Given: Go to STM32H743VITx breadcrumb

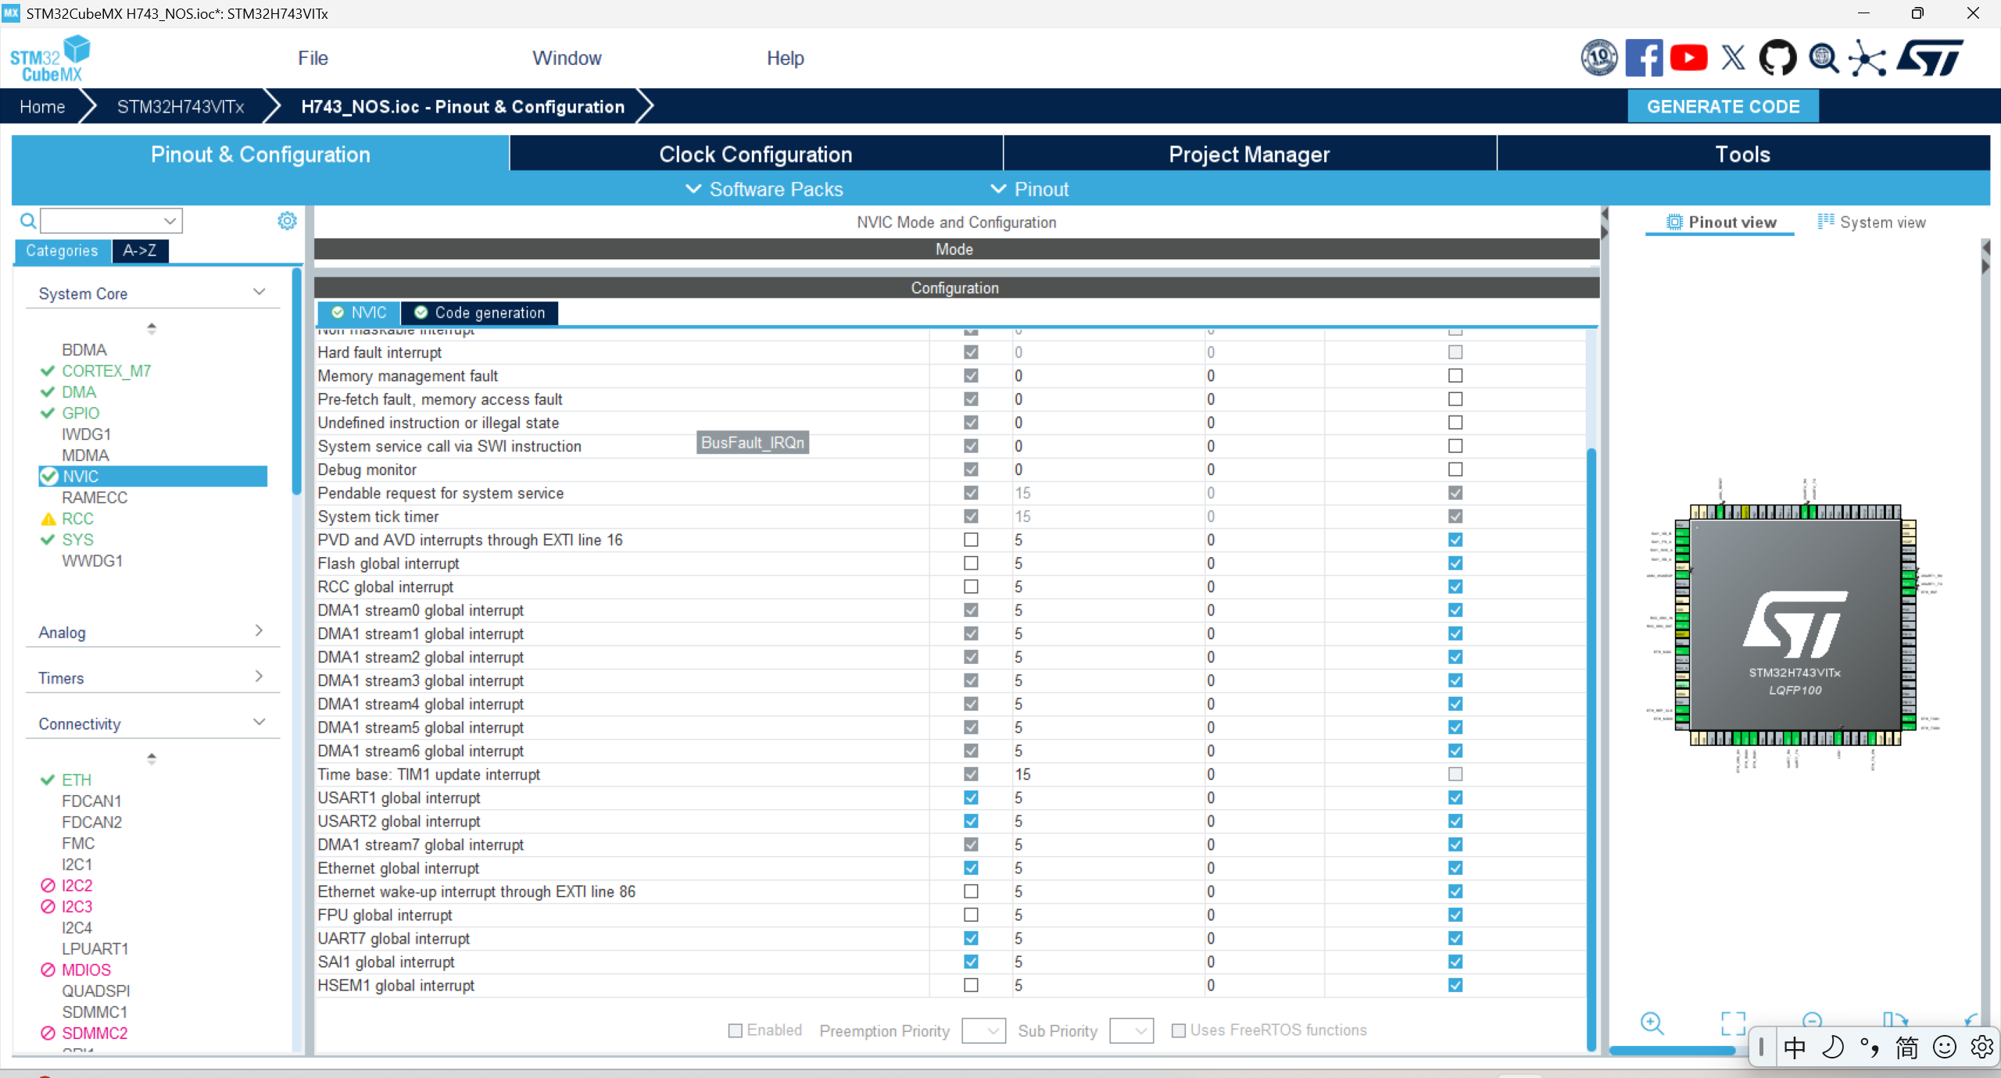Looking at the screenshot, I should pos(181,107).
